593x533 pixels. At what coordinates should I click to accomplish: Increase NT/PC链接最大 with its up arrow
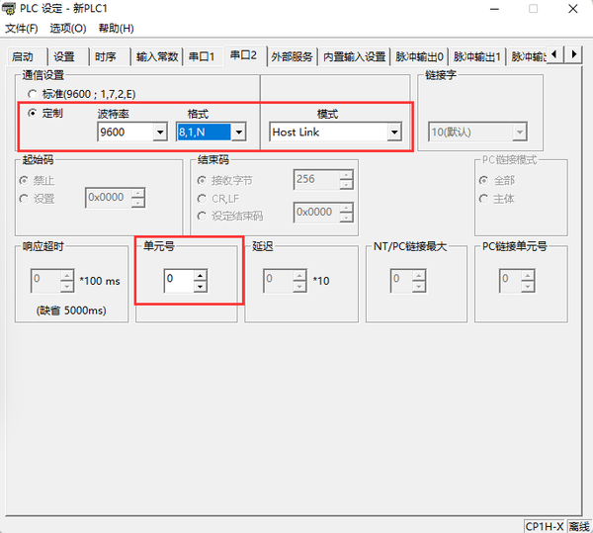tap(419, 275)
